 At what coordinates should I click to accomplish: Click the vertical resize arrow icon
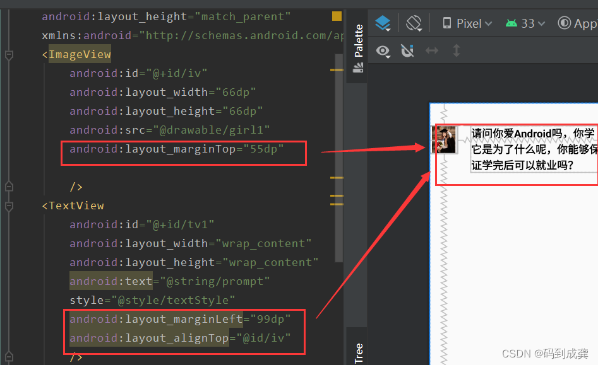456,51
